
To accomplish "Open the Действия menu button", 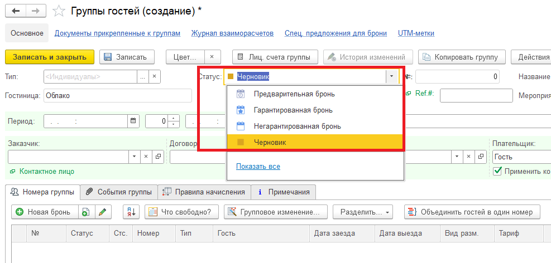I will pos(531,57).
